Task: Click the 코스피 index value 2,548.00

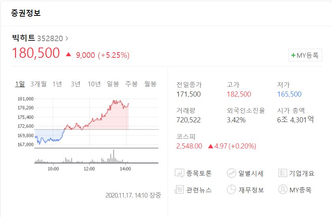Action: [x=189, y=146]
